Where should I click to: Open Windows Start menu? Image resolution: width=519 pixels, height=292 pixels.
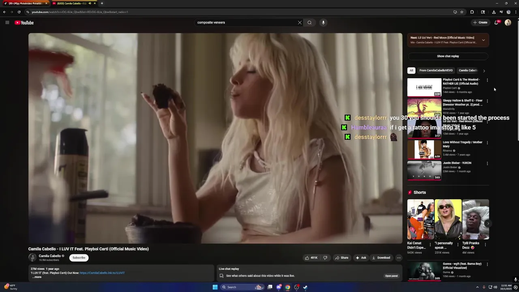click(x=215, y=287)
